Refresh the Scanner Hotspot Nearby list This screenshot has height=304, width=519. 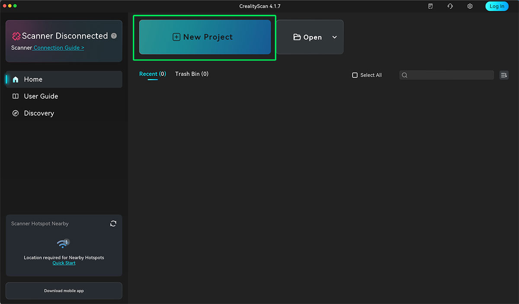point(113,223)
